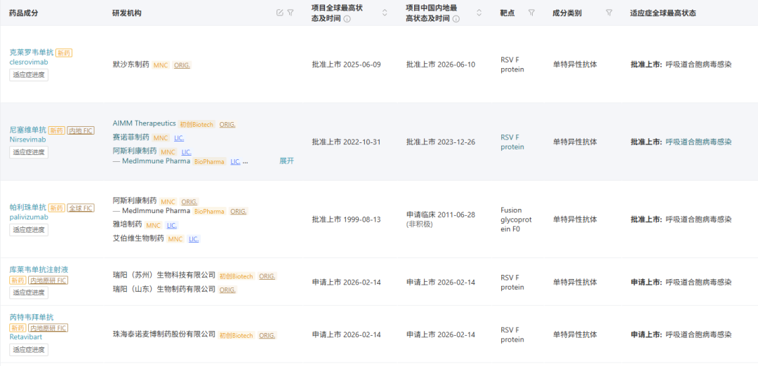
Task: Click Fusion glycoprotein F0 target cell
Action: point(516,219)
